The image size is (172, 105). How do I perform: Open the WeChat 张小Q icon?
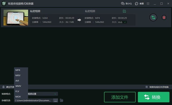[x=123, y=3]
